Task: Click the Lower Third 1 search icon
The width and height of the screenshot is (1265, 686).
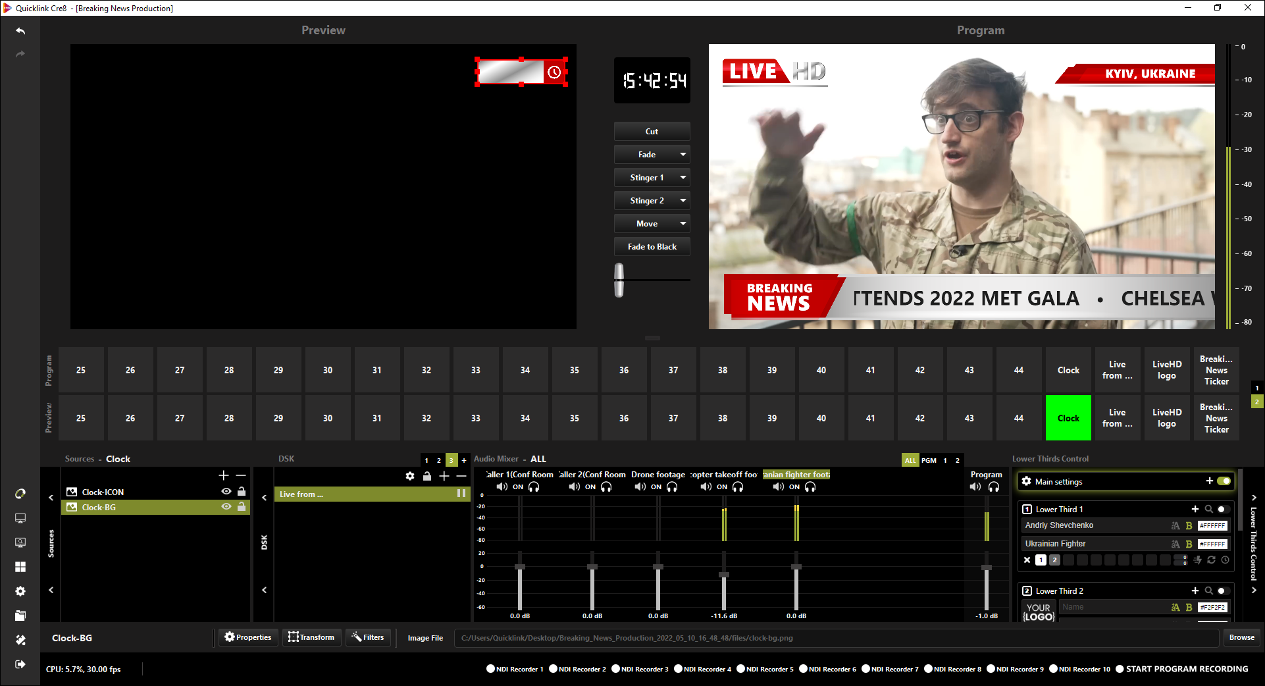Action: (1208, 509)
